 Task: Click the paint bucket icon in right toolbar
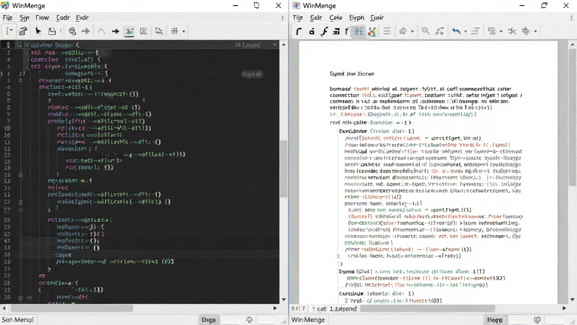[x=403, y=32]
